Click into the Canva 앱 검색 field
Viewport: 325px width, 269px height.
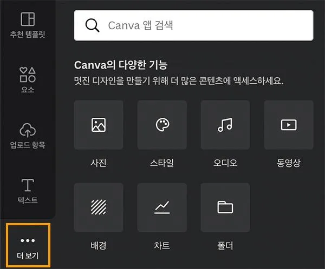(x=193, y=25)
